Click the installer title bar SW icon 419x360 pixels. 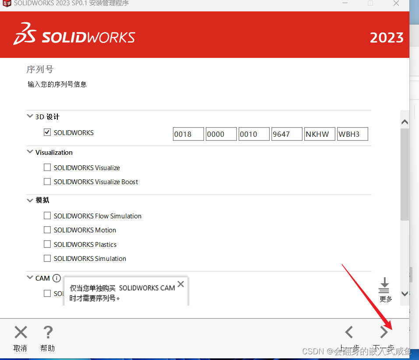click(x=7, y=3)
